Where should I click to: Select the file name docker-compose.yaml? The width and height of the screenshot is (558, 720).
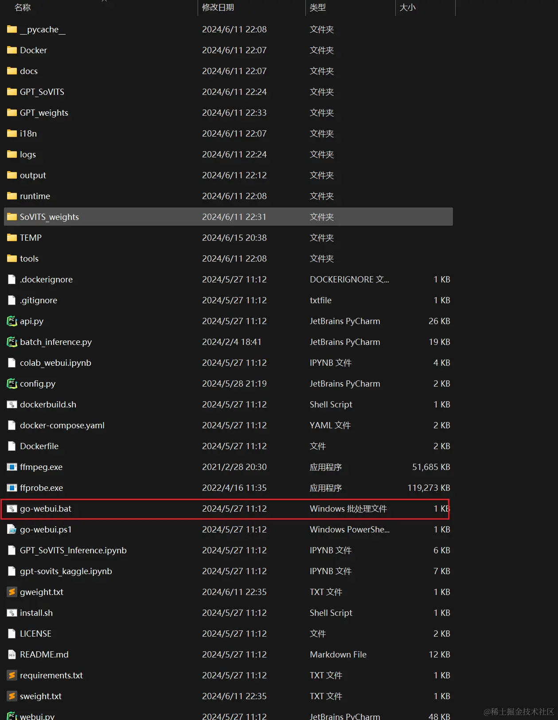tap(62, 425)
